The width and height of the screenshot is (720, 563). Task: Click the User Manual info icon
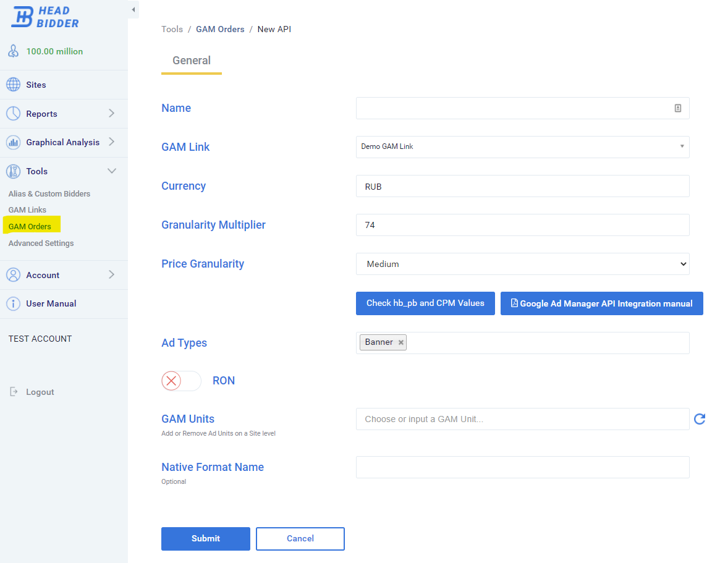13,303
